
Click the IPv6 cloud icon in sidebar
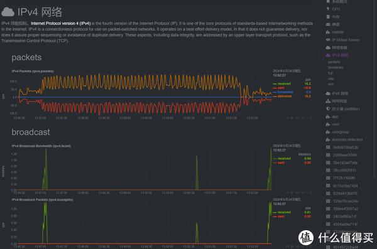click(328, 93)
